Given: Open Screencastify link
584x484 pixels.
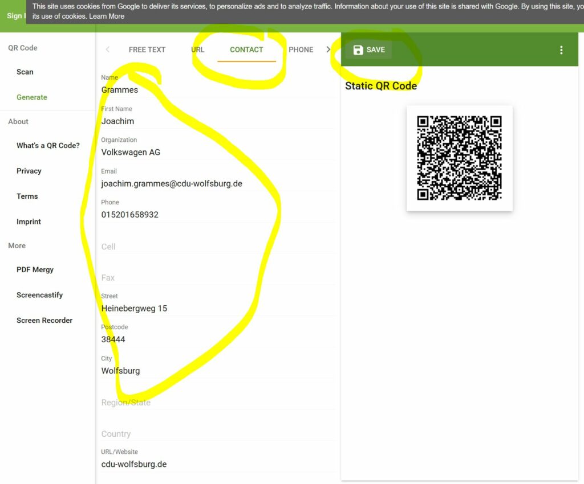Looking at the screenshot, I should click(39, 295).
